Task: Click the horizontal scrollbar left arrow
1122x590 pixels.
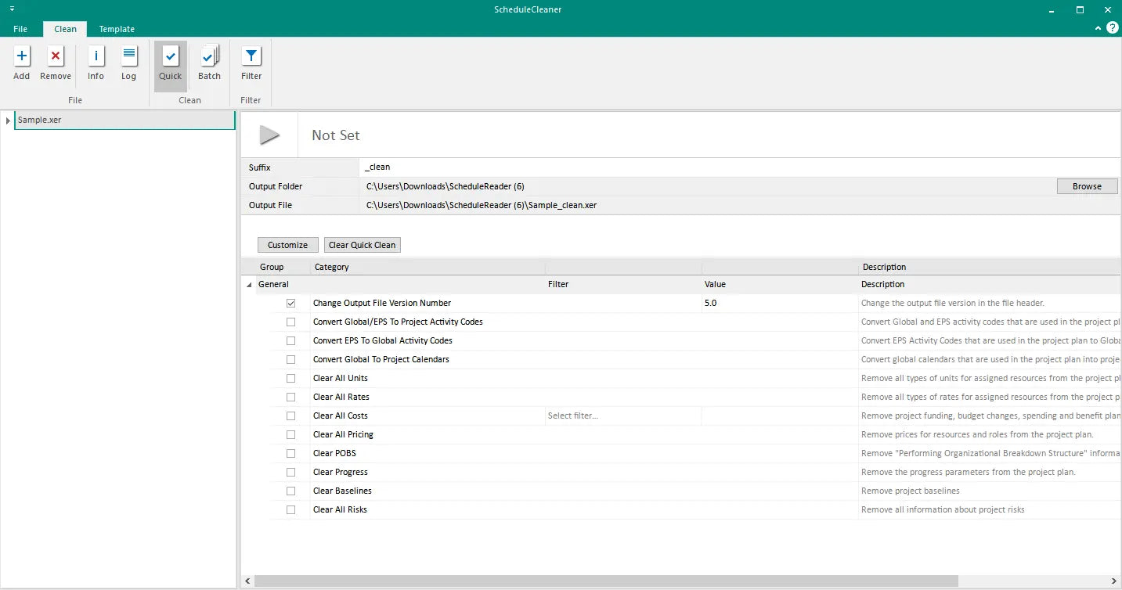Action: (x=247, y=581)
